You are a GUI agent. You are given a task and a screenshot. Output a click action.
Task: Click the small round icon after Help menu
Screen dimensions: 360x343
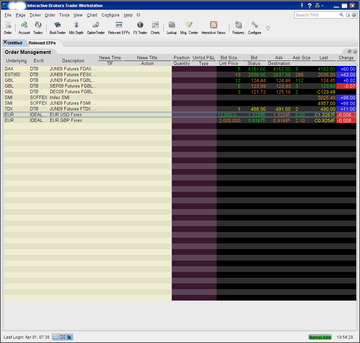tap(138, 15)
